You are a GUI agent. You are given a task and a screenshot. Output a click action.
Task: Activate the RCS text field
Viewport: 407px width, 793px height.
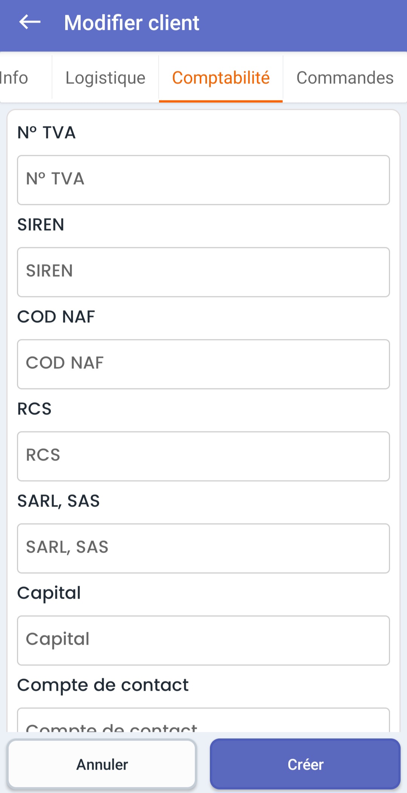203,456
